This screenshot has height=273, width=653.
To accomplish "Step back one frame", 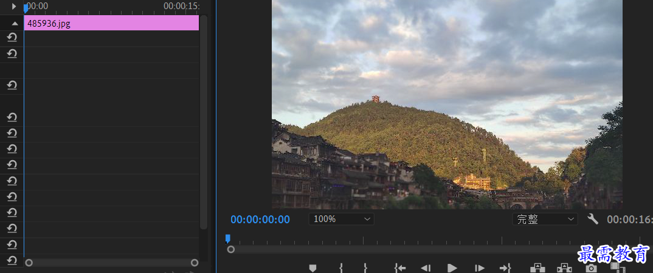I will click(425, 268).
